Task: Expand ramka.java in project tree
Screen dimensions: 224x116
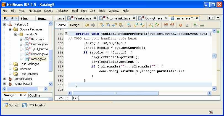Action: (x=21, y=59)
